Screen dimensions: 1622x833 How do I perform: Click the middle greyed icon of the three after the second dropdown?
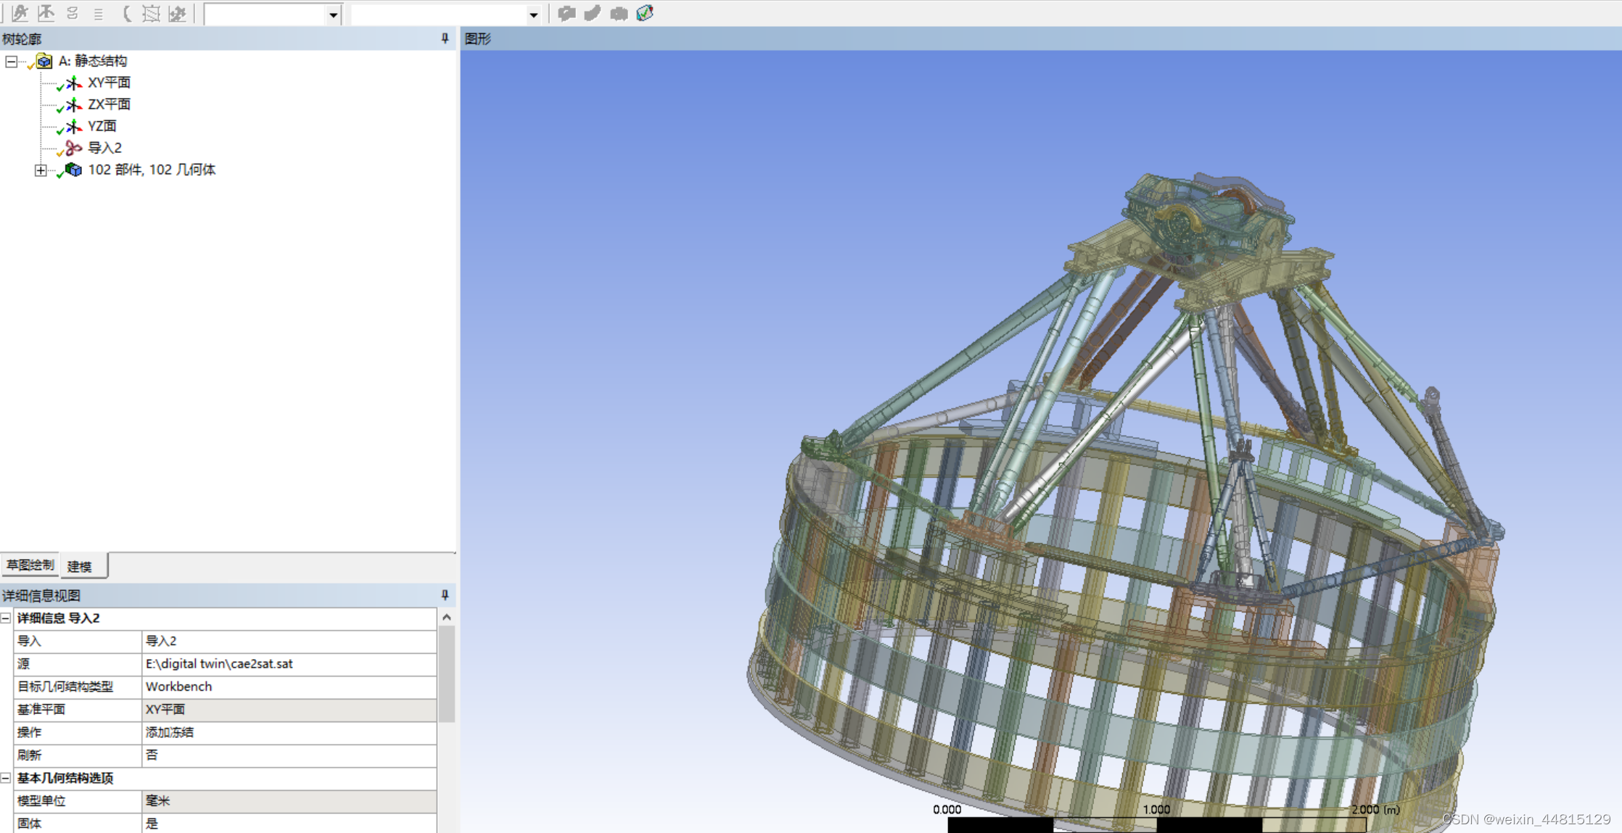(x=593, y=13)
